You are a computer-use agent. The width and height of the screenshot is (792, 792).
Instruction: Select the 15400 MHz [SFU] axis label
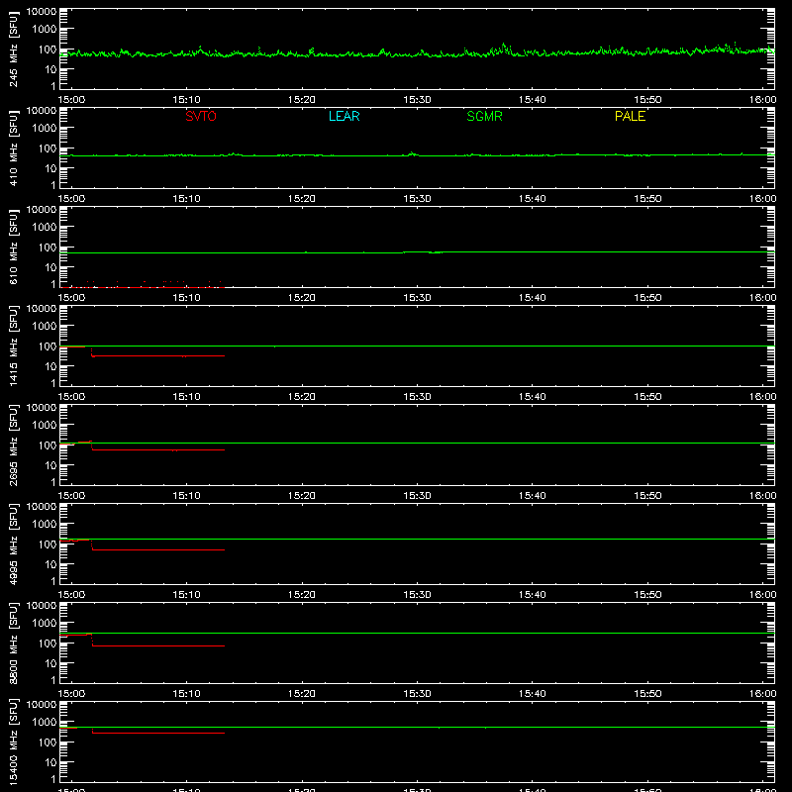click(x=13, y=742)
